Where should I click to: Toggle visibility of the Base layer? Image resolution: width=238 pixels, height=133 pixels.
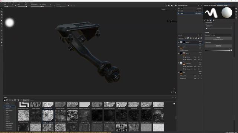pyautogui.click(x=178, y=72)
